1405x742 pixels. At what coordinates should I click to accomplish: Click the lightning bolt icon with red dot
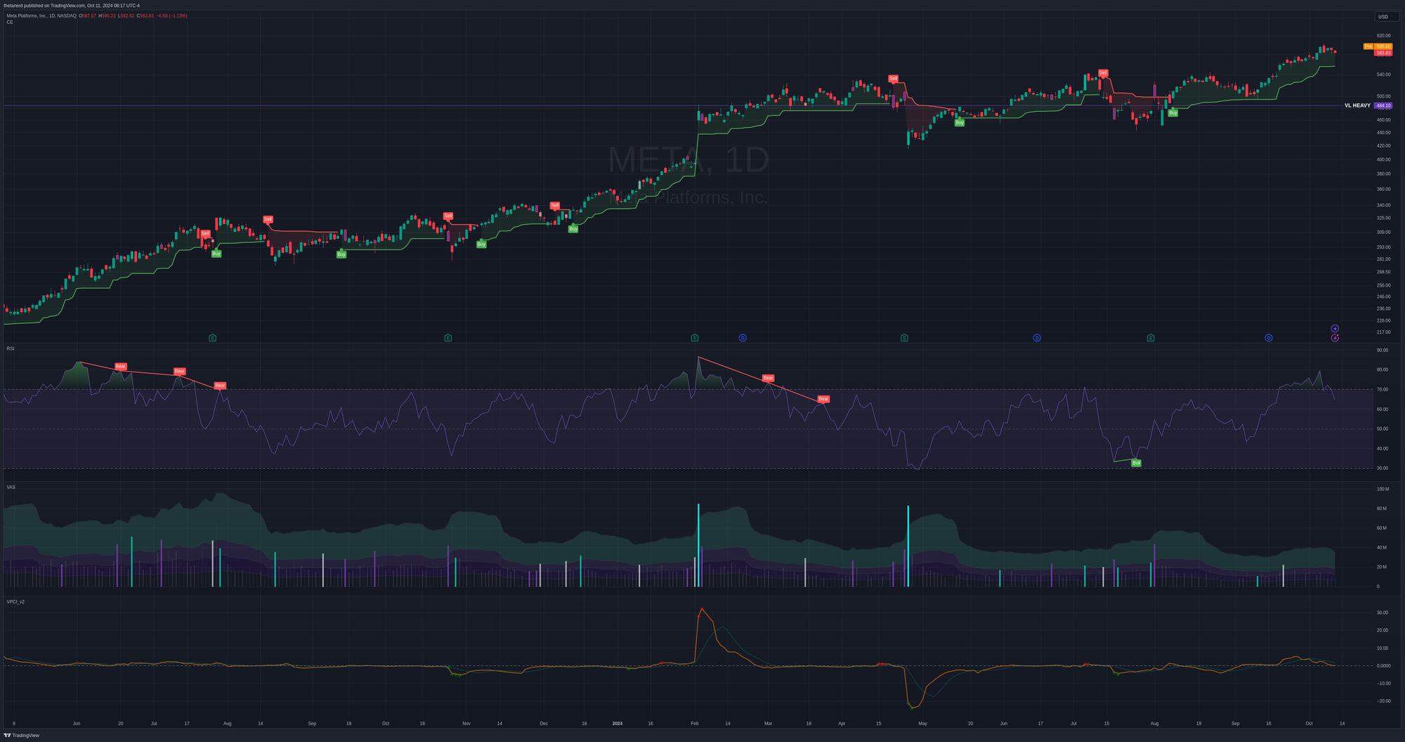[1335, 338]
